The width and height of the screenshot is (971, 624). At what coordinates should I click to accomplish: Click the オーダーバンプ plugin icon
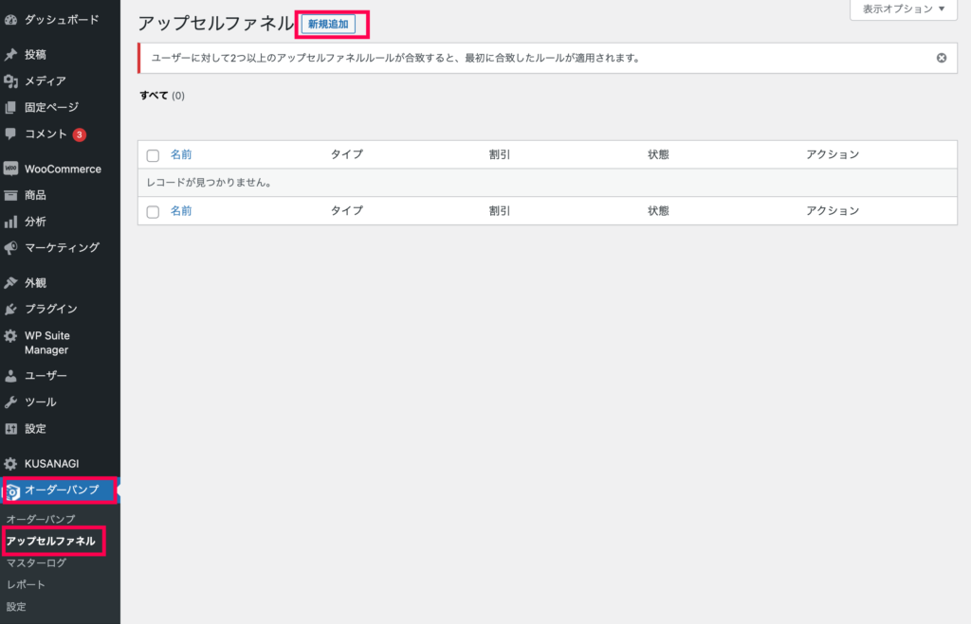pyautogui.click(x=12, y=491)
